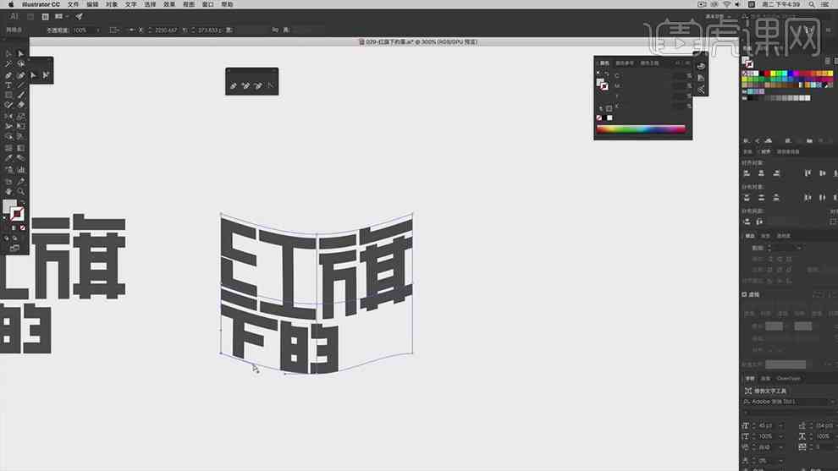Click the None swatch in Color panel
Screen dimensions: 838x471
(599, 118)
